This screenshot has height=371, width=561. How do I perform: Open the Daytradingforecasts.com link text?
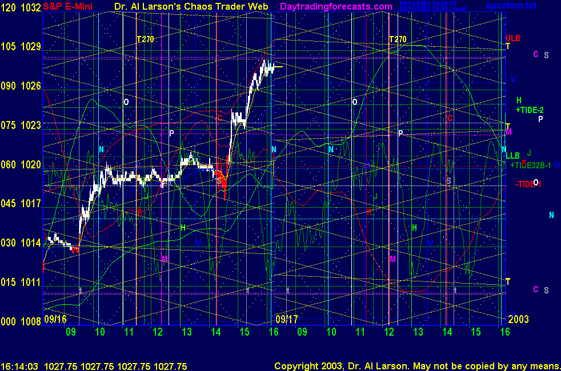pos(336,6)
